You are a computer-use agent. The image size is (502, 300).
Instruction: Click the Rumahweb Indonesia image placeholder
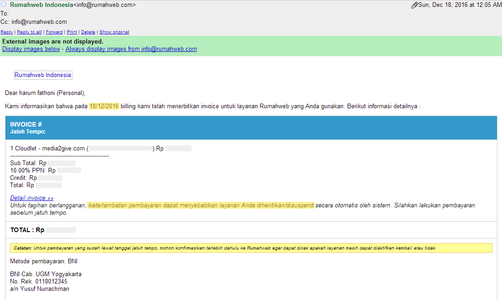[43, 75]
